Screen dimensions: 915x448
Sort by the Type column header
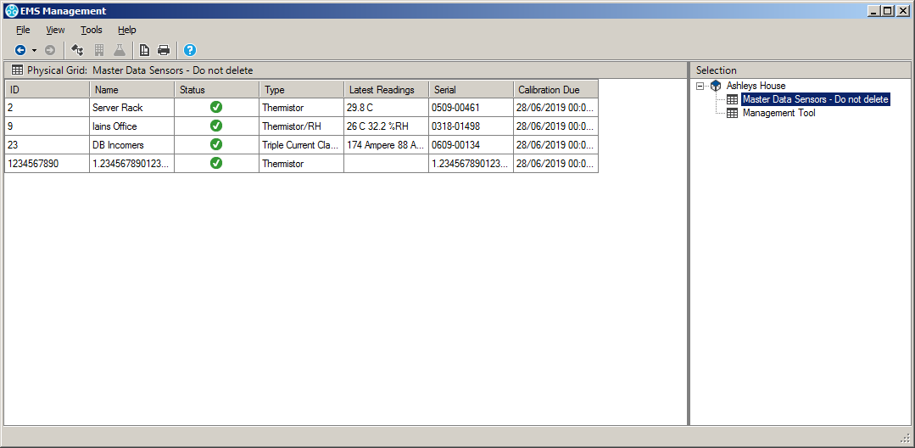pos(301,89)
